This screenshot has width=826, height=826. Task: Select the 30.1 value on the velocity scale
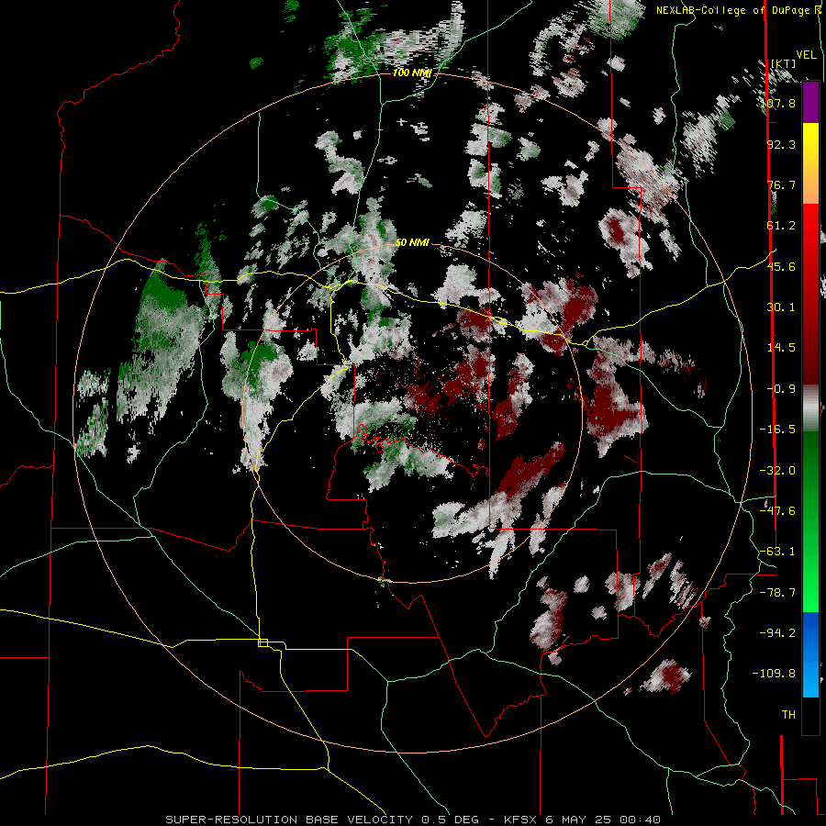click(x=781, y=307)
